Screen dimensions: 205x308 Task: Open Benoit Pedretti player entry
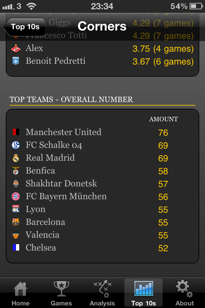[102, 61]
